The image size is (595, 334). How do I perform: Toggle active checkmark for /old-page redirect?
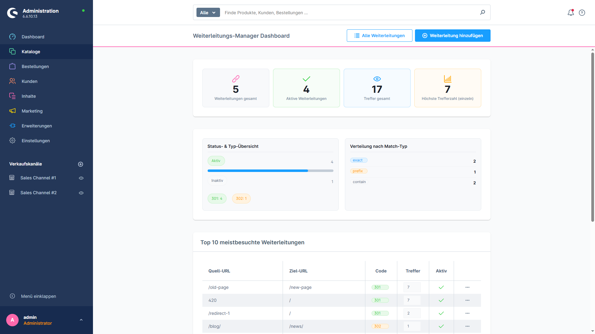(x=441, y=287)
